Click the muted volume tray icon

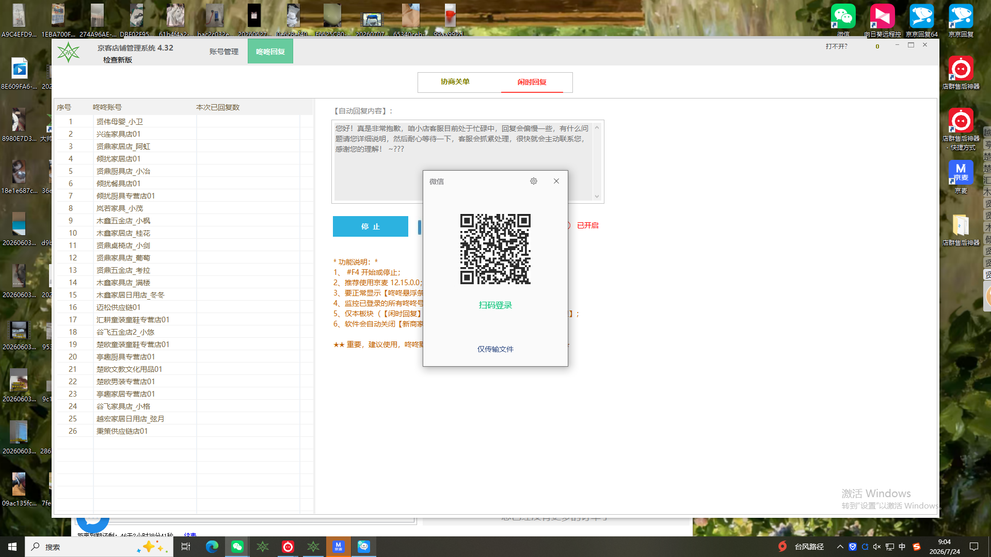877,547
